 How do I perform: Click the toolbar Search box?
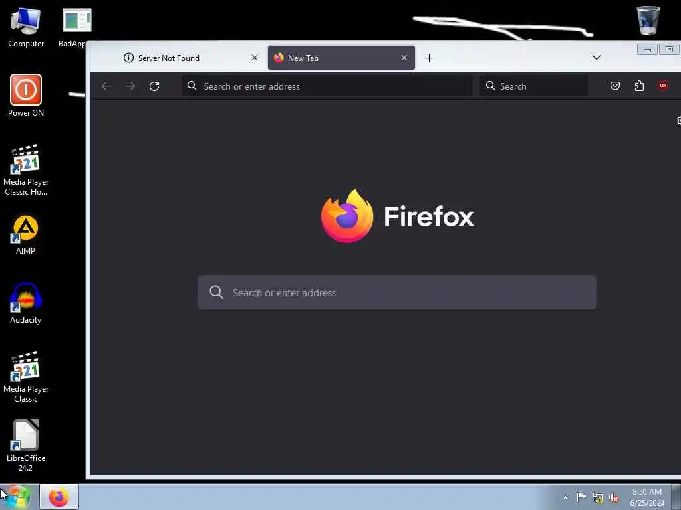534,86
